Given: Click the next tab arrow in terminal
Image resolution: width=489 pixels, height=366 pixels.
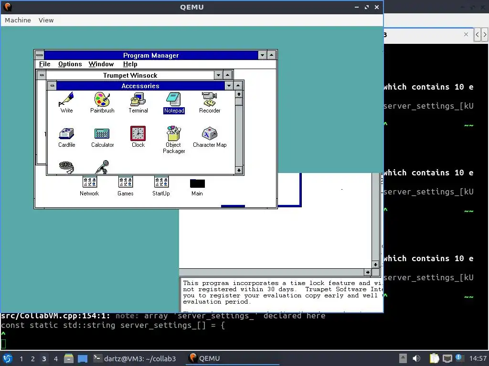Looking at the screenshot, I should click(x=485, y=34).
